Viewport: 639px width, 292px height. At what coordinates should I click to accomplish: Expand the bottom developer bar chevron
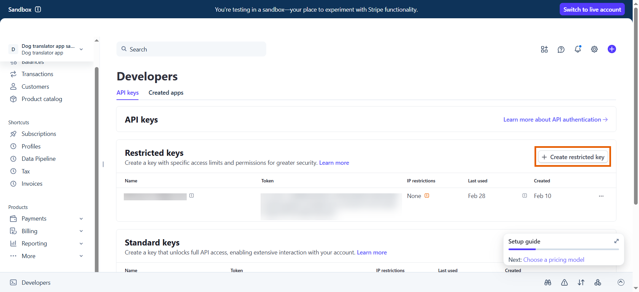[621, 282]
